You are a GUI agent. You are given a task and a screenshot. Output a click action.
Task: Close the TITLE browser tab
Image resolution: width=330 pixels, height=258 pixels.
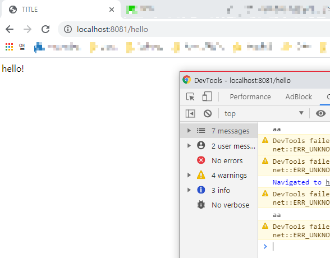(112, 10)
